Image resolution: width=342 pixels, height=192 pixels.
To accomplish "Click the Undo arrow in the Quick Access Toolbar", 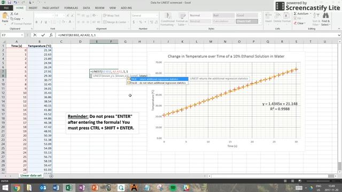I will click(15, 2).
